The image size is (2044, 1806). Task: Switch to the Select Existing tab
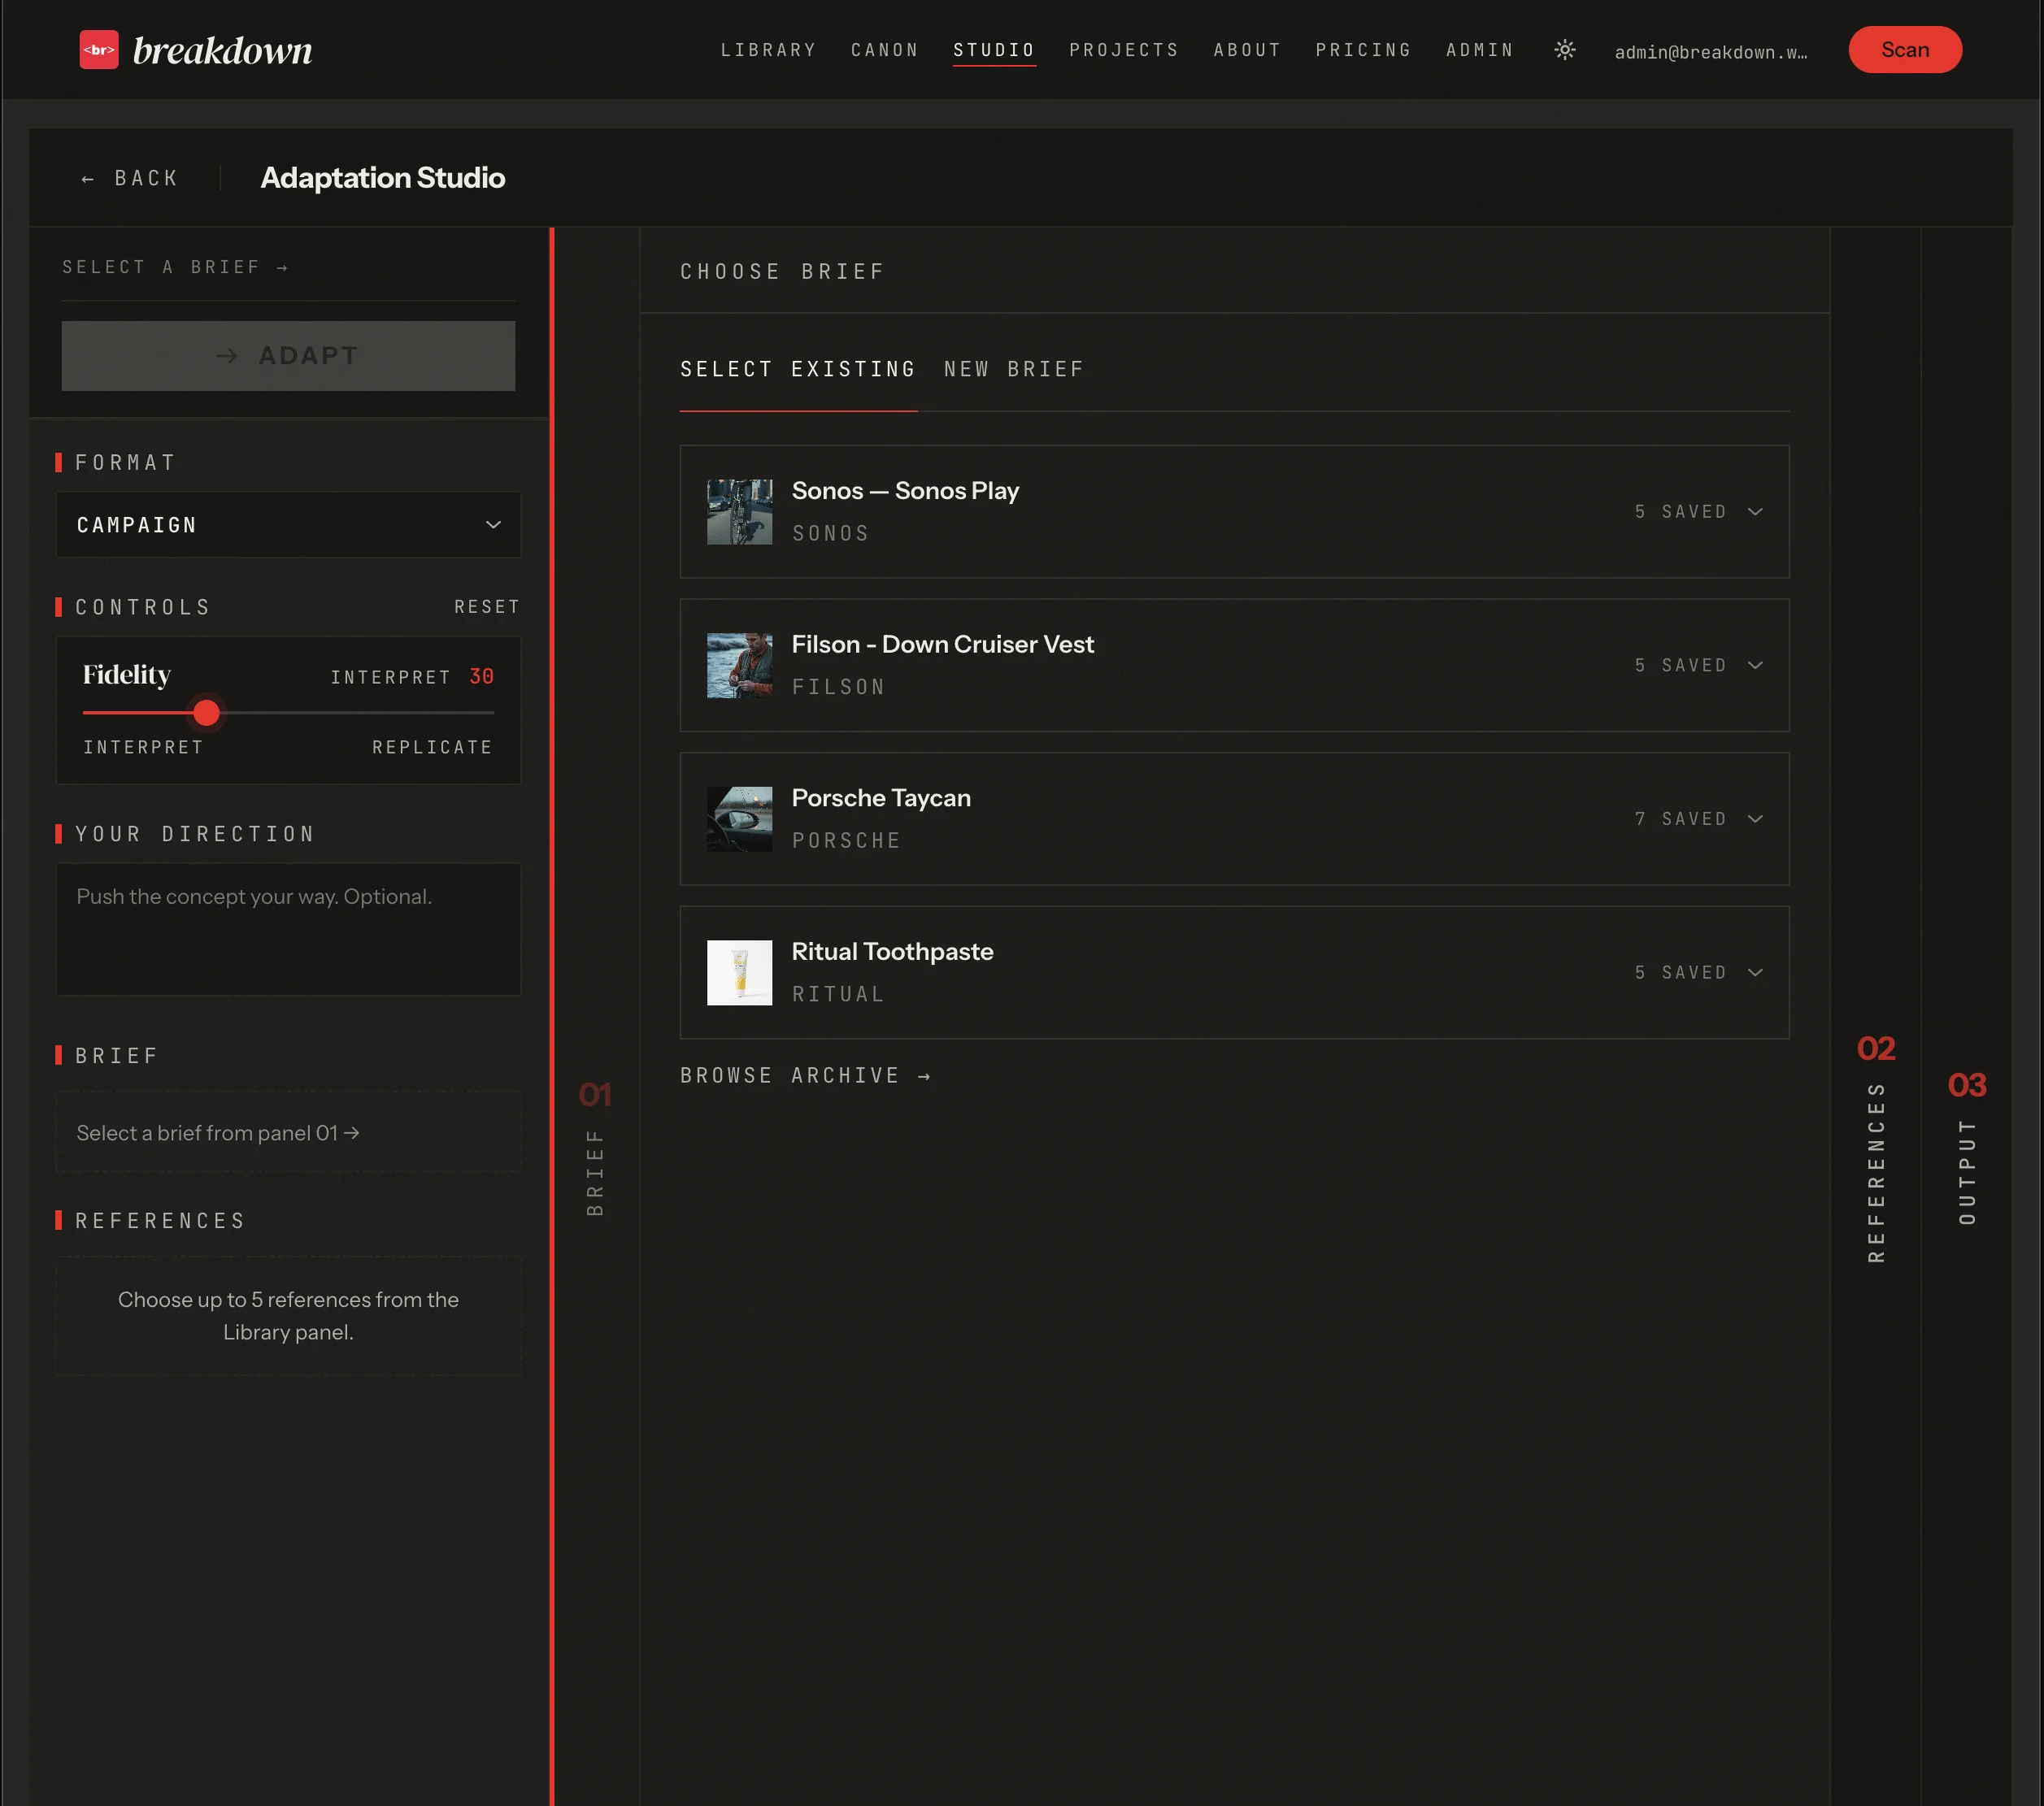(798, 370)
